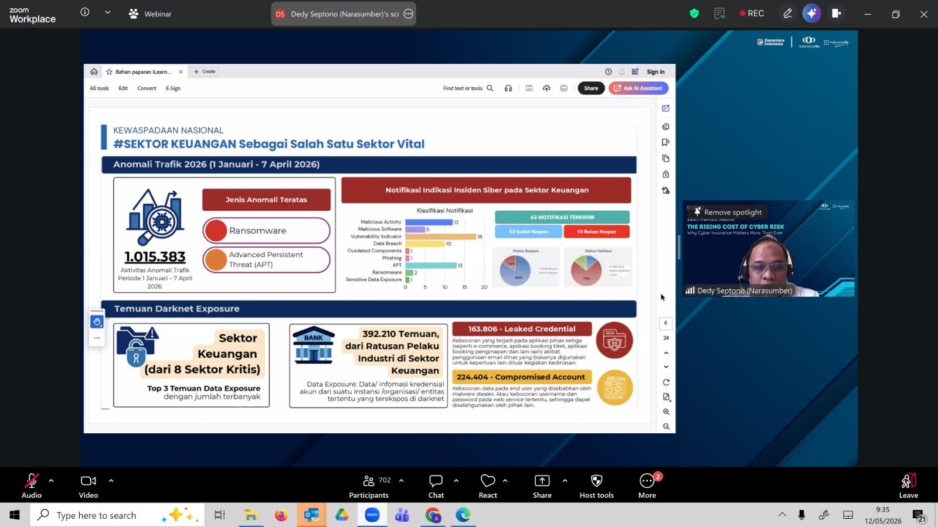Leave the webinar
Screen dimensions: 938x527
point(909,486)
